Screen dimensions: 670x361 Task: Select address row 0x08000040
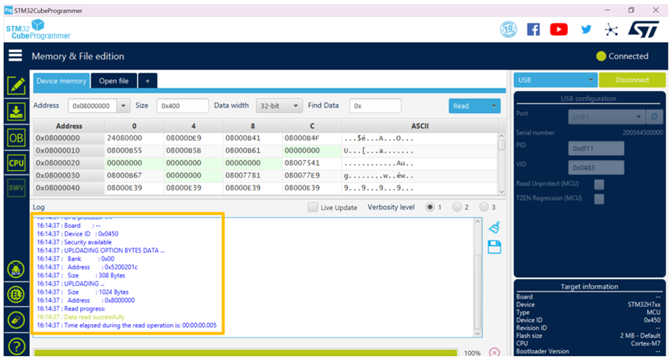69,188
